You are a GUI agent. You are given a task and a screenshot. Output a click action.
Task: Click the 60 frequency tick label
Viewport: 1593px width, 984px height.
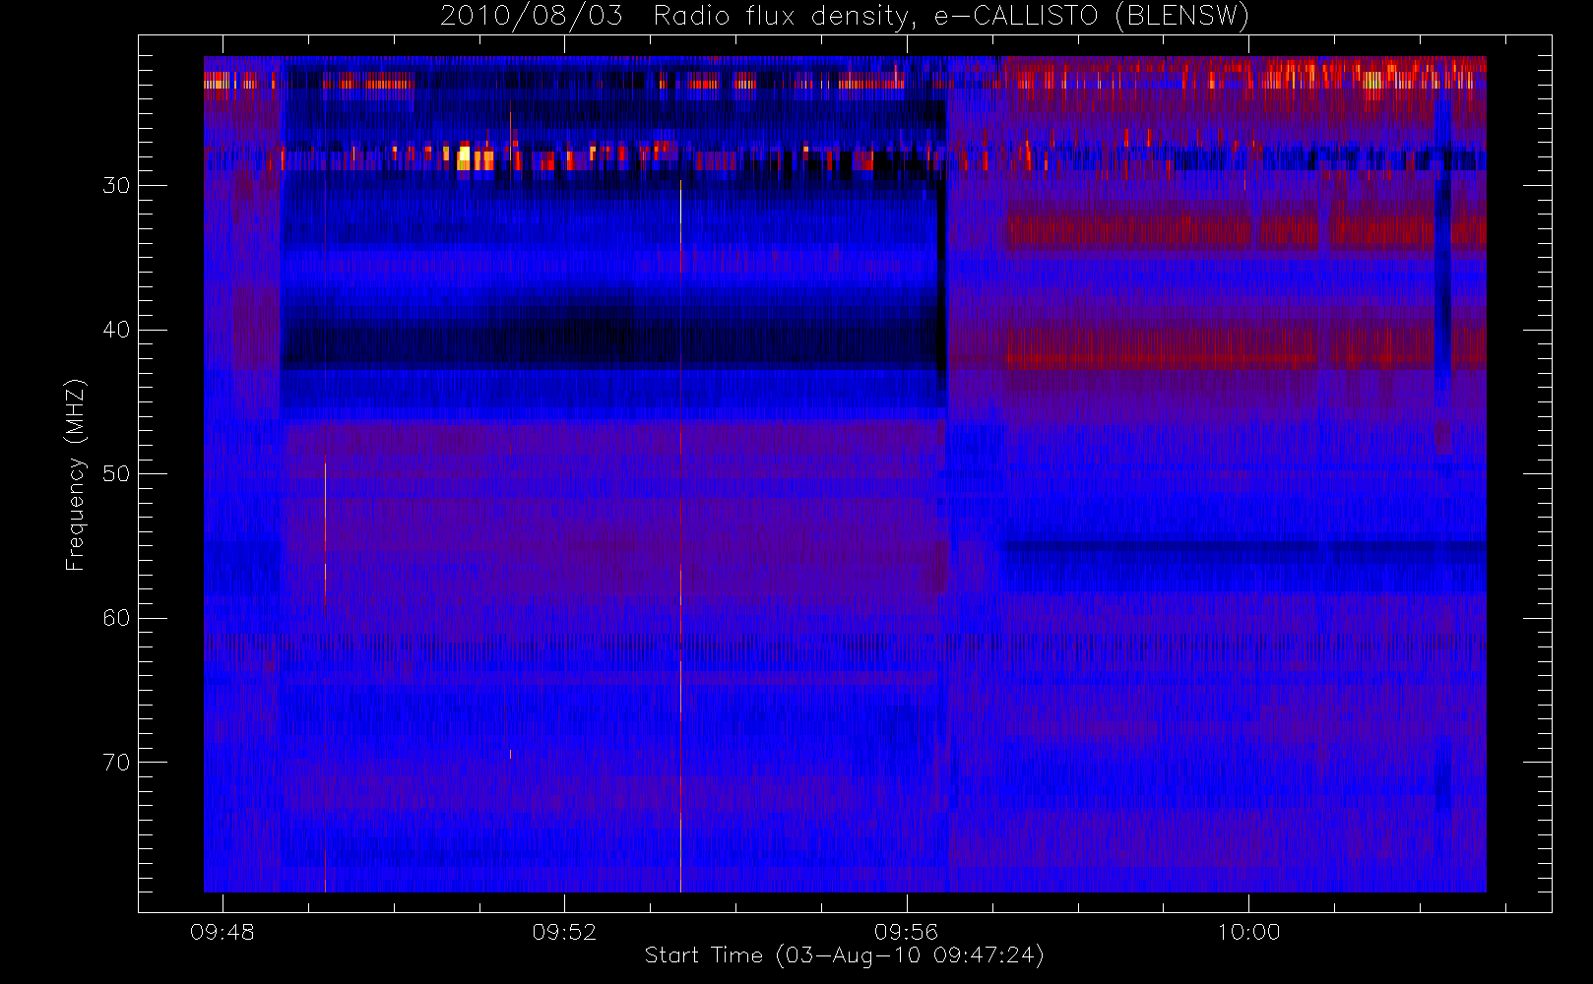pyautogui.click(x=116, y=618)
